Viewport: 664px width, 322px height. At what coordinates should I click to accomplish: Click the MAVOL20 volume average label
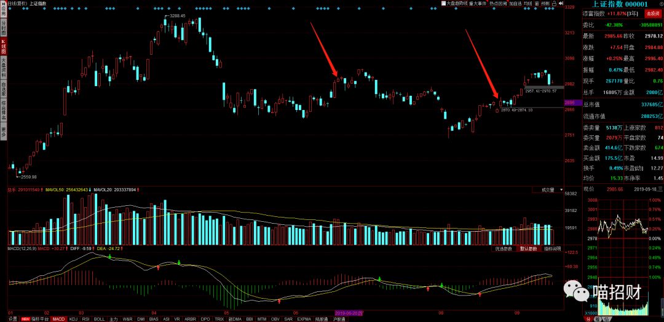[116, 190]
